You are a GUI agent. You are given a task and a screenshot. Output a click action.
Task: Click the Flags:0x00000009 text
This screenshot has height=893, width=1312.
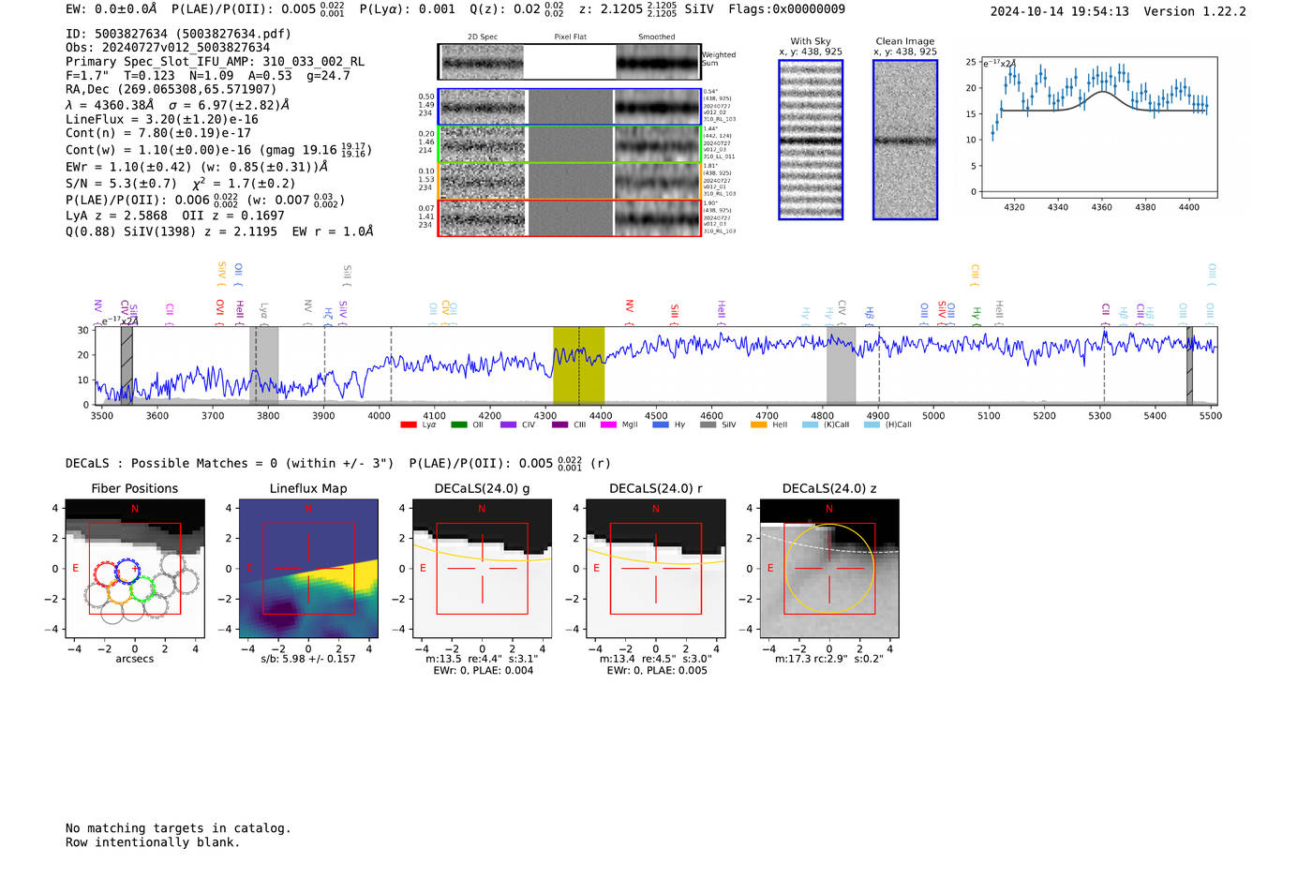787,9
